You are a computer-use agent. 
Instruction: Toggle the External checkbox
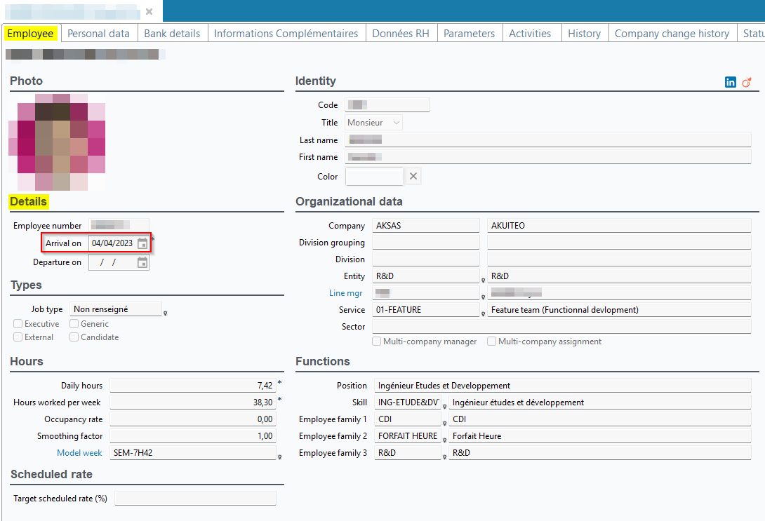[18, 337]
